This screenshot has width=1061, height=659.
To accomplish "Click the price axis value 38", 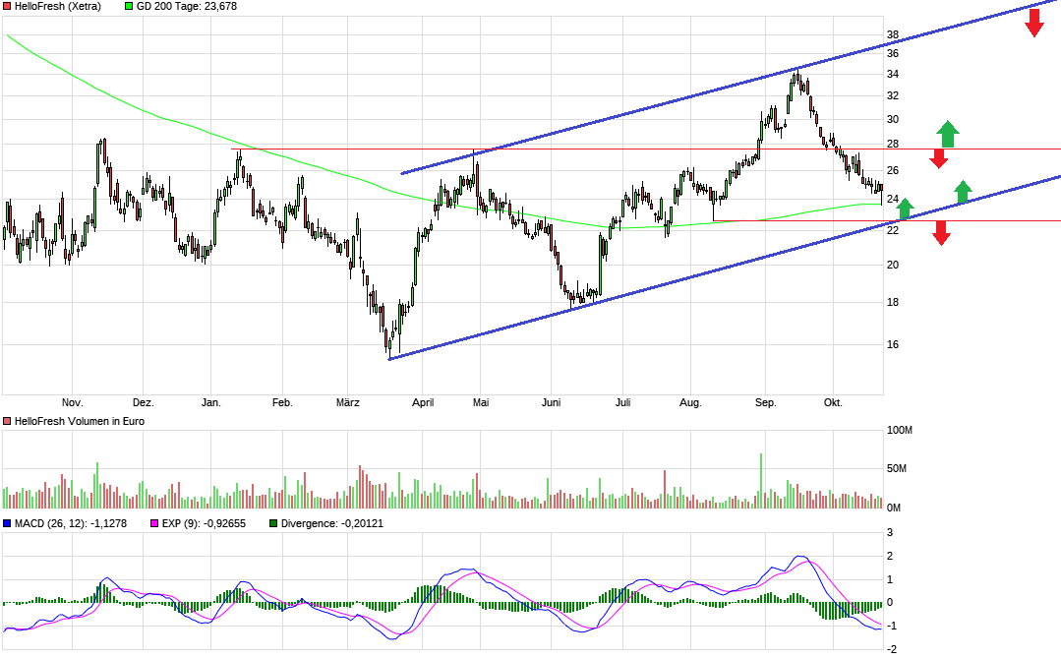I will coord(893,34).
